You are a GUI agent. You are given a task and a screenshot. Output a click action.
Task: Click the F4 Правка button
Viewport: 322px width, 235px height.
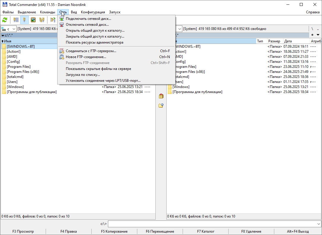pos(68,231)
